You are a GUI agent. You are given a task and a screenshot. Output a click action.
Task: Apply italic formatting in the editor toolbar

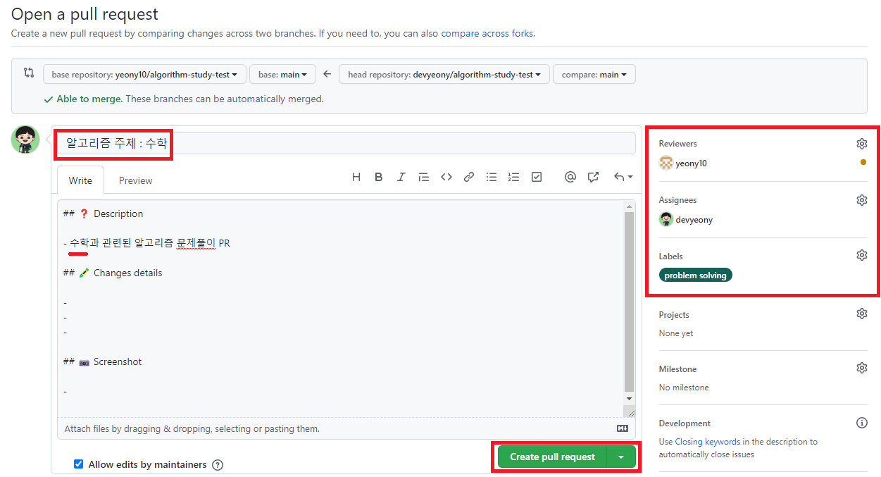pyautogui.click(x=401, y=177)
